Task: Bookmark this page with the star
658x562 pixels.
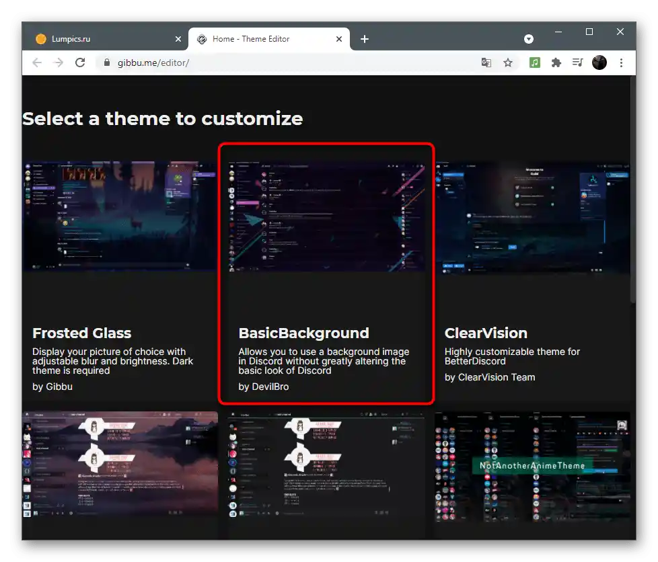Action: (x=508, y=63)
